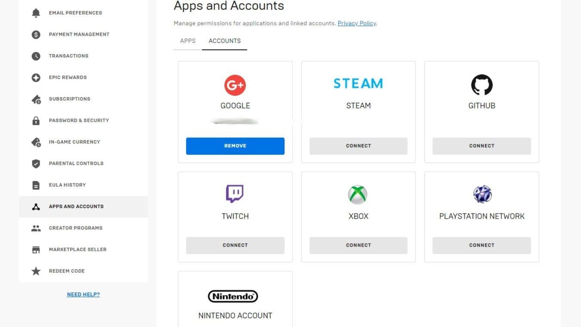The image size is (581, 327).
Task: Open Creator Programs from the sidebar
Action: click(75, 228)
